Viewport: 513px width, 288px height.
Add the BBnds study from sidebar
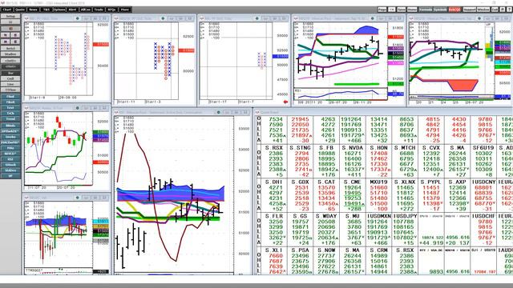click(10, 126)
